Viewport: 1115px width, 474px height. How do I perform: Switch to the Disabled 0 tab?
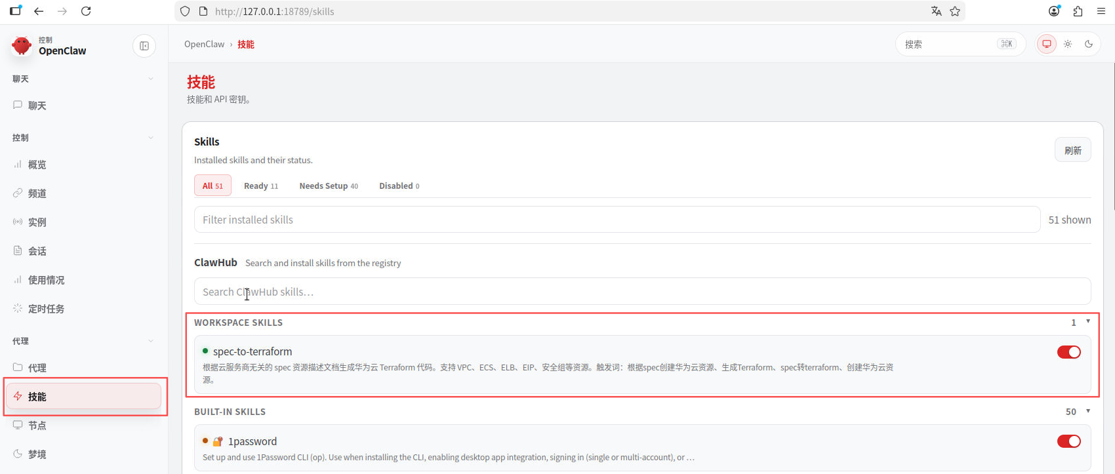point(399,186)
